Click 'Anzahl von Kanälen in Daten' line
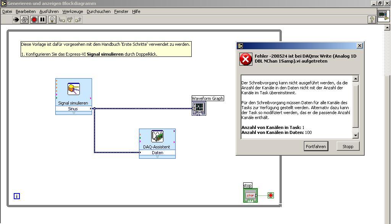 tap(276, 132)
